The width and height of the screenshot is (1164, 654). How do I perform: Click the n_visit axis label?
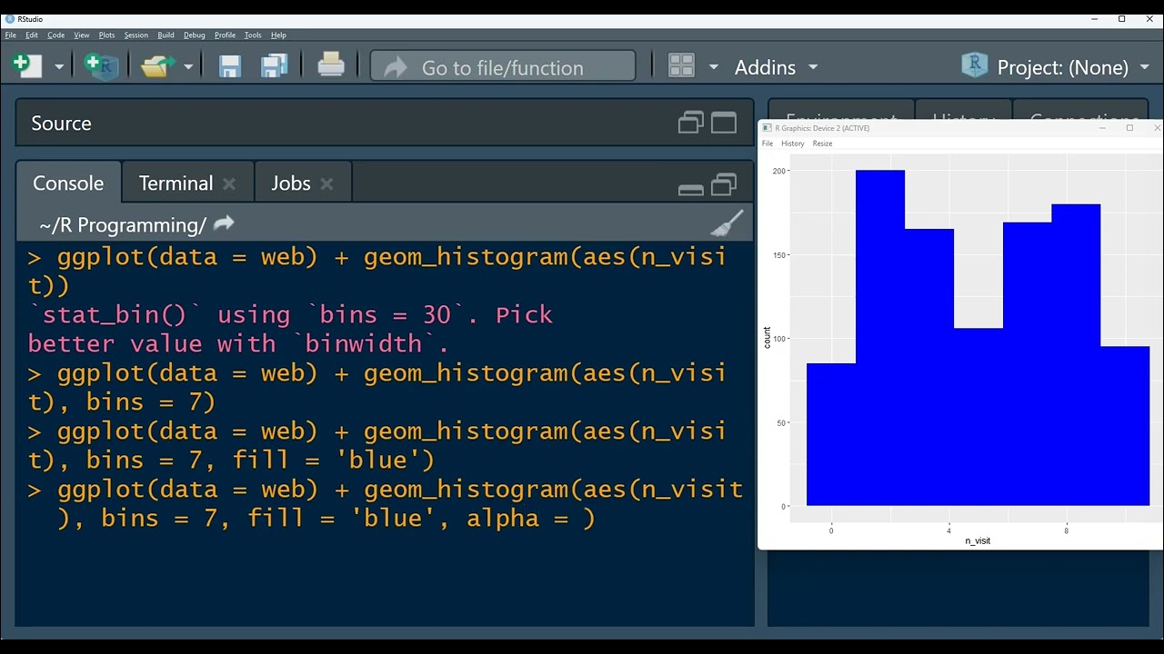click(978, 540)
